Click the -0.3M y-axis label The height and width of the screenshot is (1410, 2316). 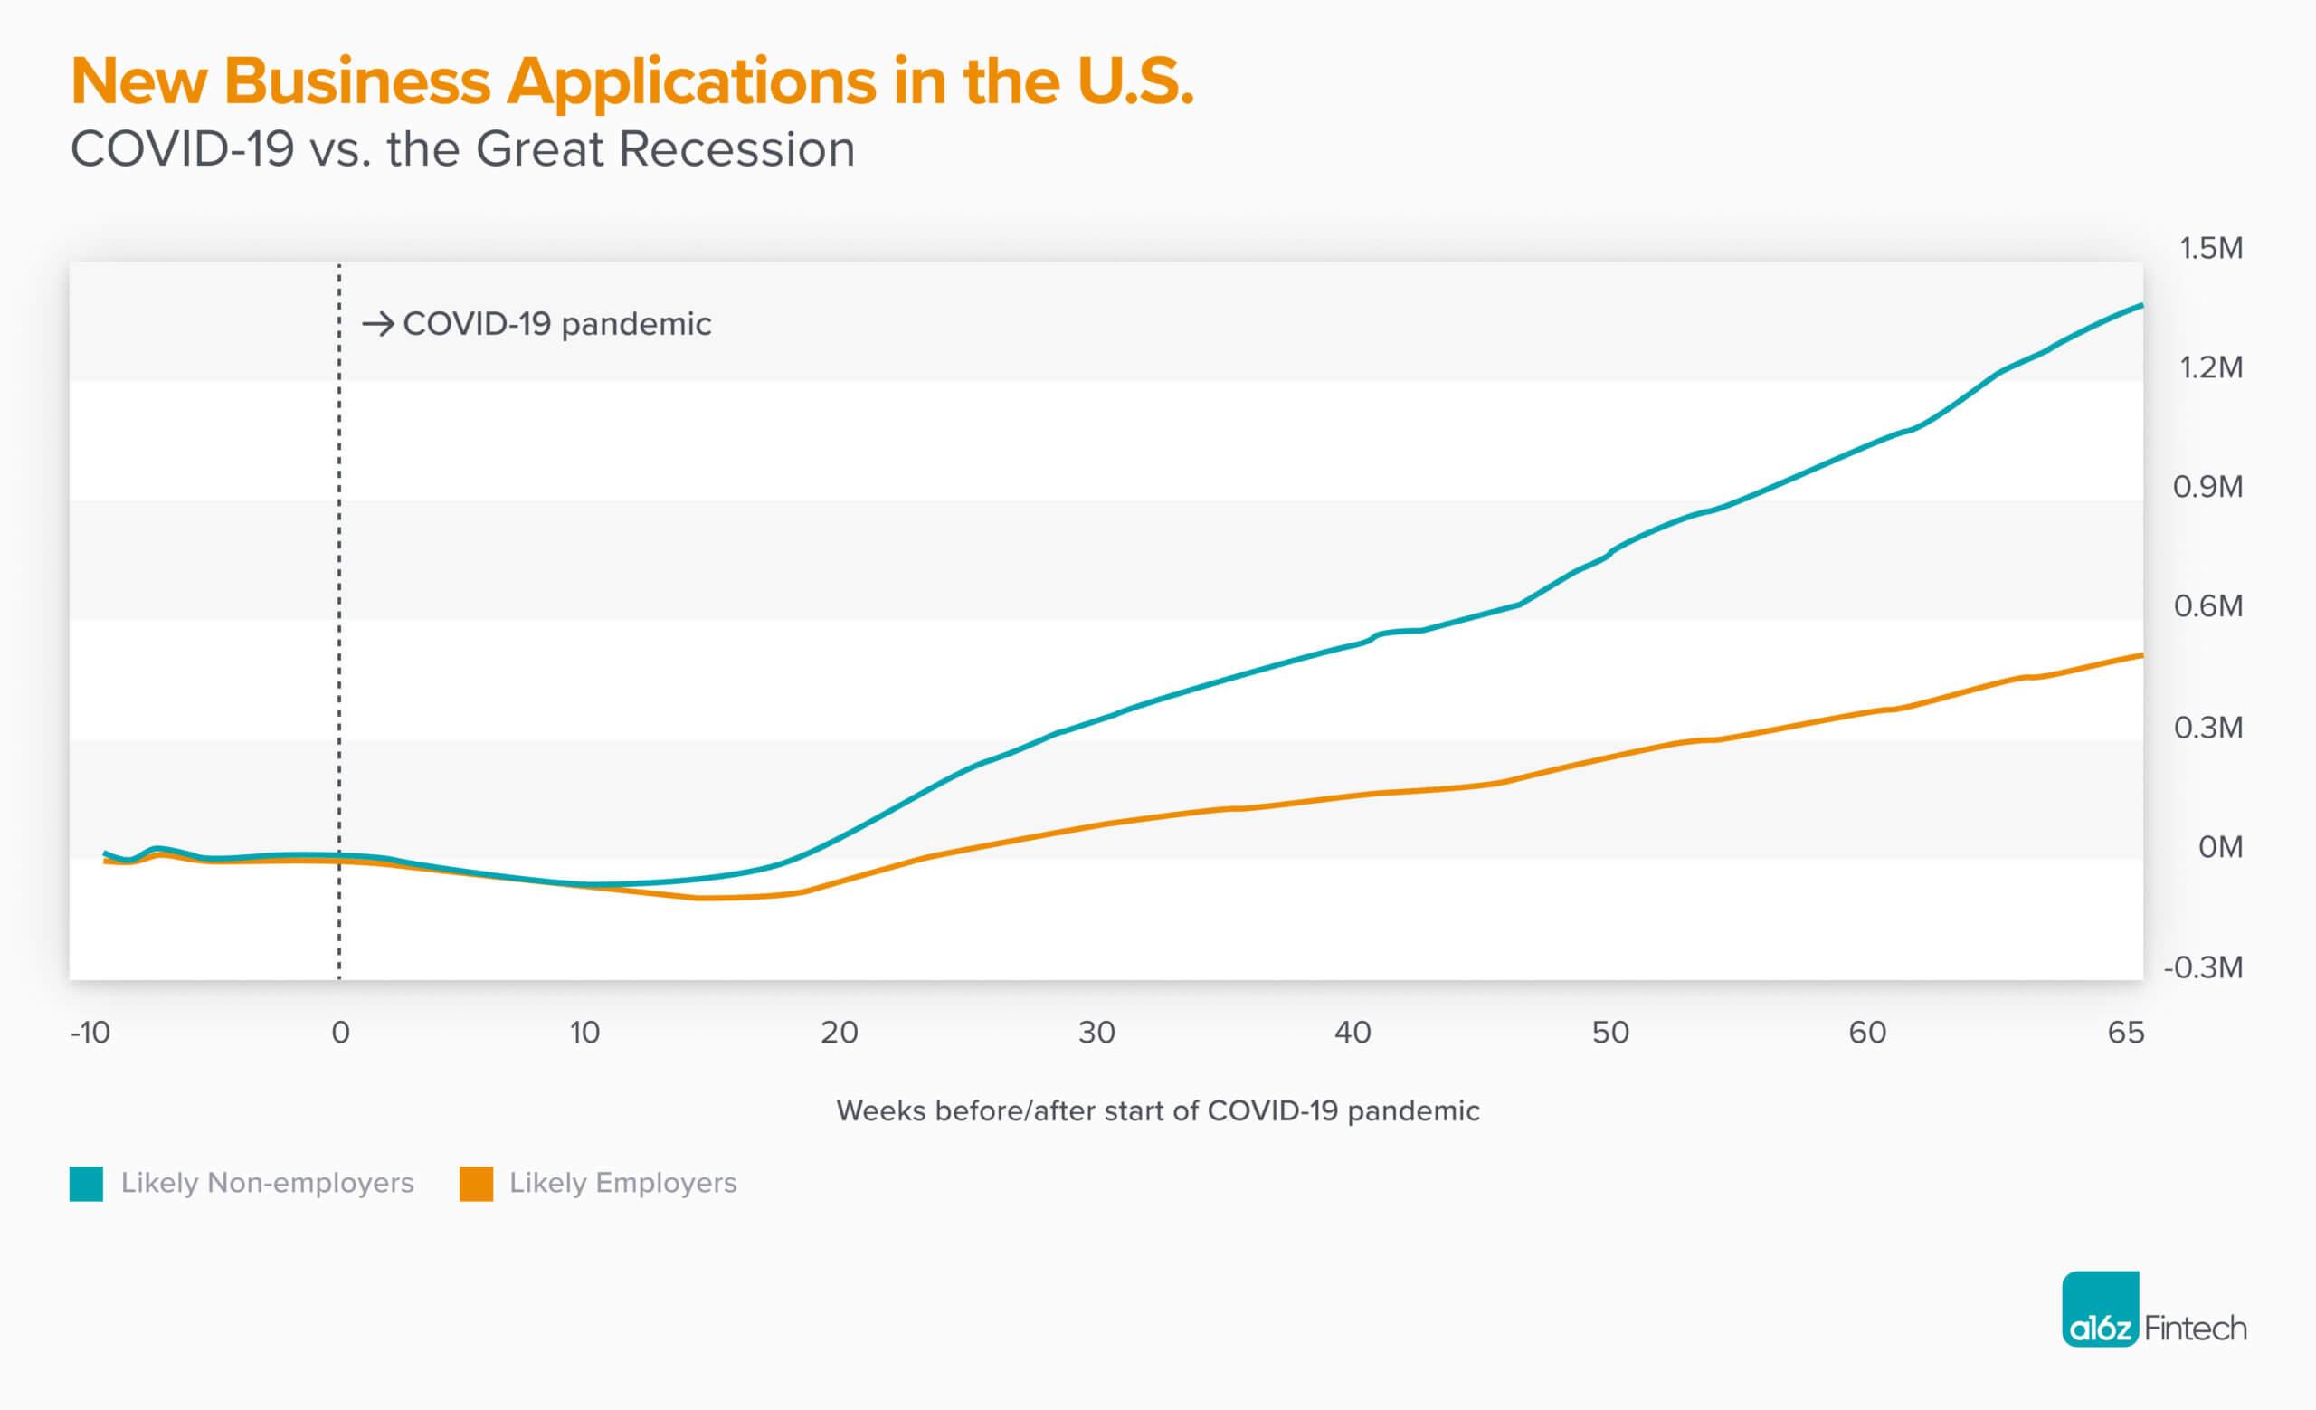point(2203,967)
